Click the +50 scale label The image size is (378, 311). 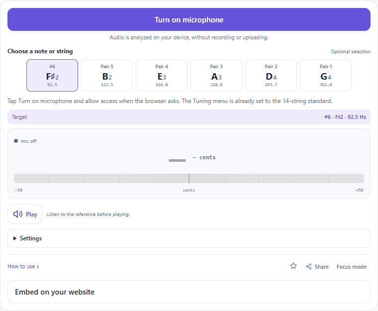359,190
